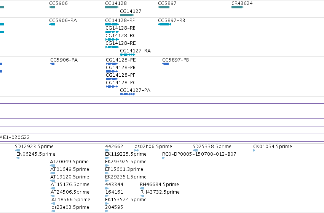Image resolution: width=324 pixels, height=213 pixels.
Task: Click the SD25338.5prime EST arrow
Action: click(x=195, y=150)
